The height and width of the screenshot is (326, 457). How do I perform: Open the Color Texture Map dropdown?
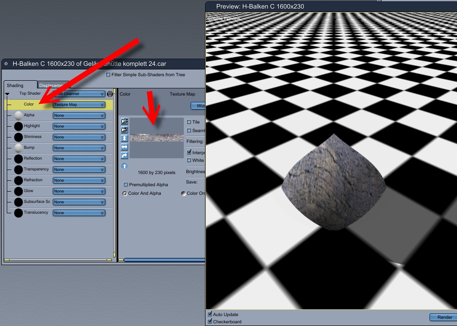(79, 105)
